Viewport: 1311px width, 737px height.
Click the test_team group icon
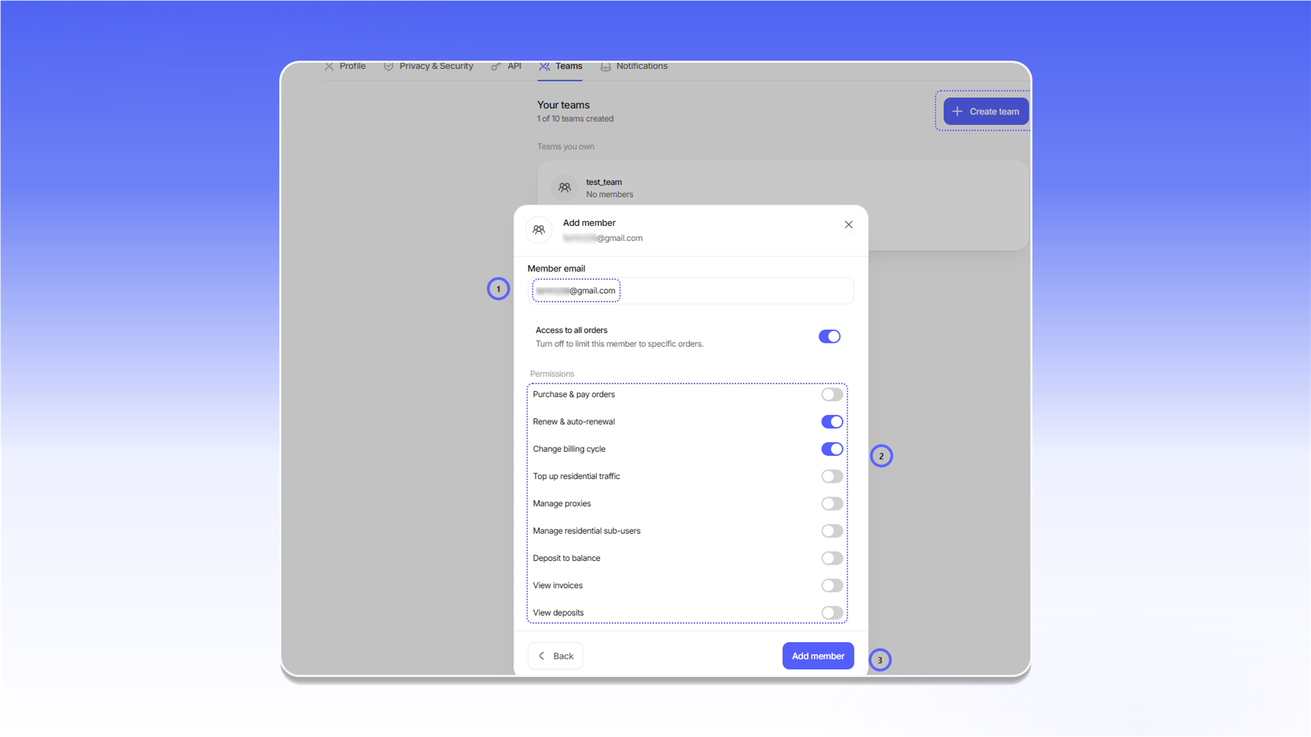coord(565,188)
